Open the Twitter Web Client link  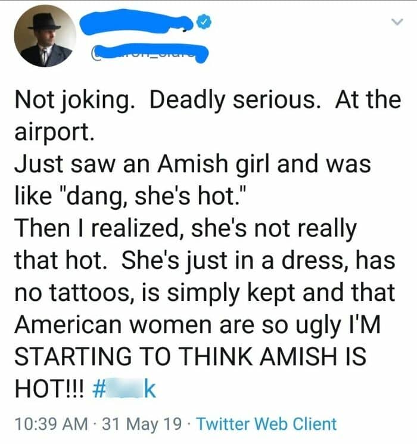[x=266, y=424]
